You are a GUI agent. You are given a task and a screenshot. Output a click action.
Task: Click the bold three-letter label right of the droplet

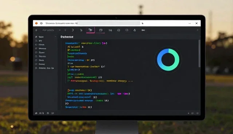point(143,30)
